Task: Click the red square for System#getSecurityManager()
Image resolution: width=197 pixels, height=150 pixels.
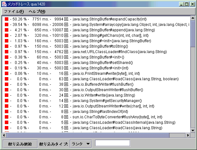Action: pyautogui.click(x=6, y=100)
